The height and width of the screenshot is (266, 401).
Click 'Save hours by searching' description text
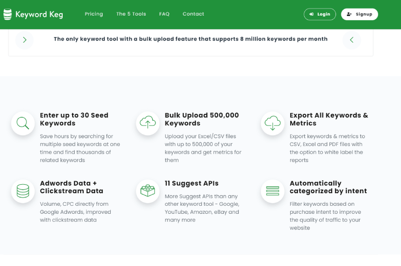click(80, 148)
